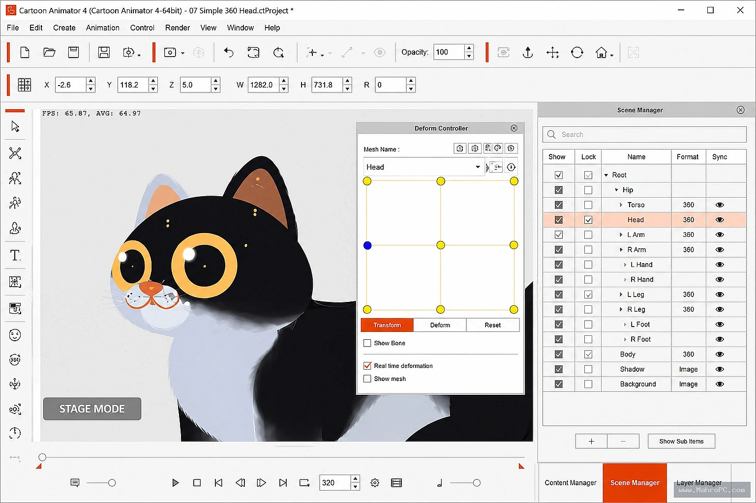Enable Show mesh checkbox
The image size is (756, 503).
click(367, 379)
